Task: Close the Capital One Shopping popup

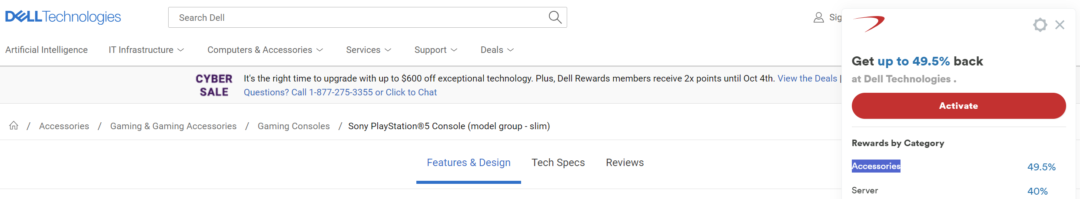Action: [1060, 25]
